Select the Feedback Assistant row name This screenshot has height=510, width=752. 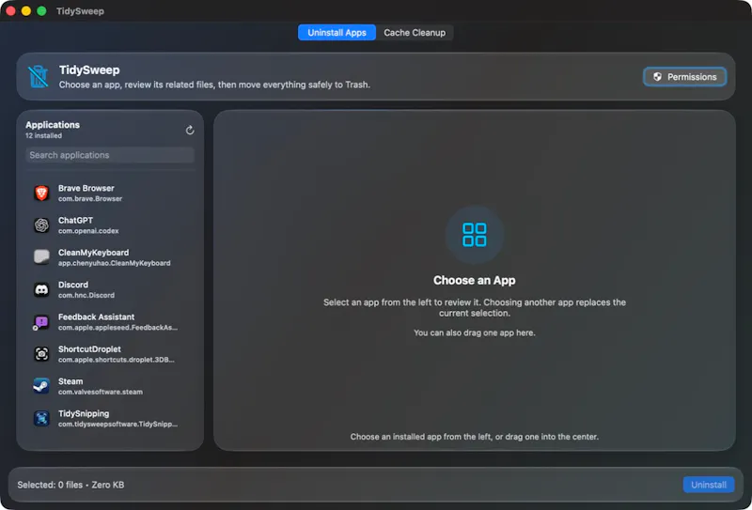pos(97,317)
